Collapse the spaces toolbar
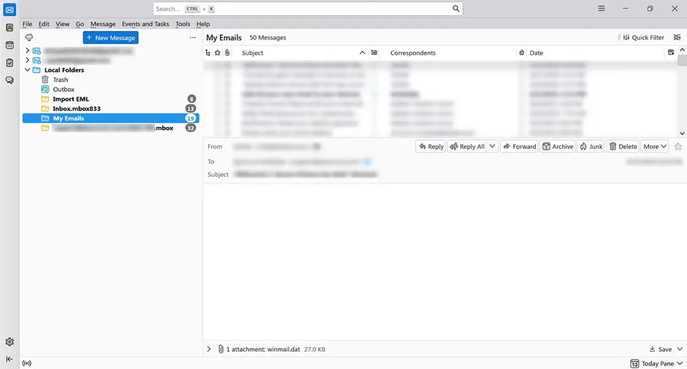This screenshot has width=687, height=369. 10,359
